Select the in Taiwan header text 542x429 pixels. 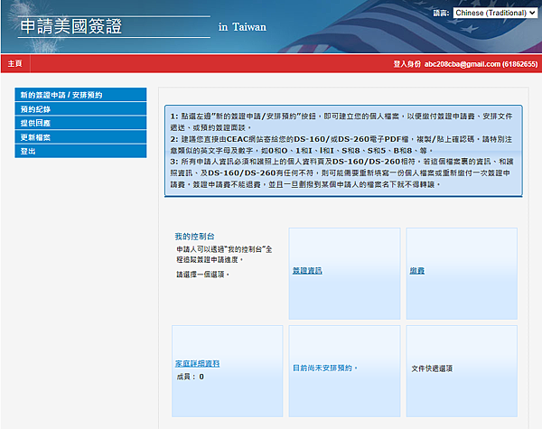(242, 27)
